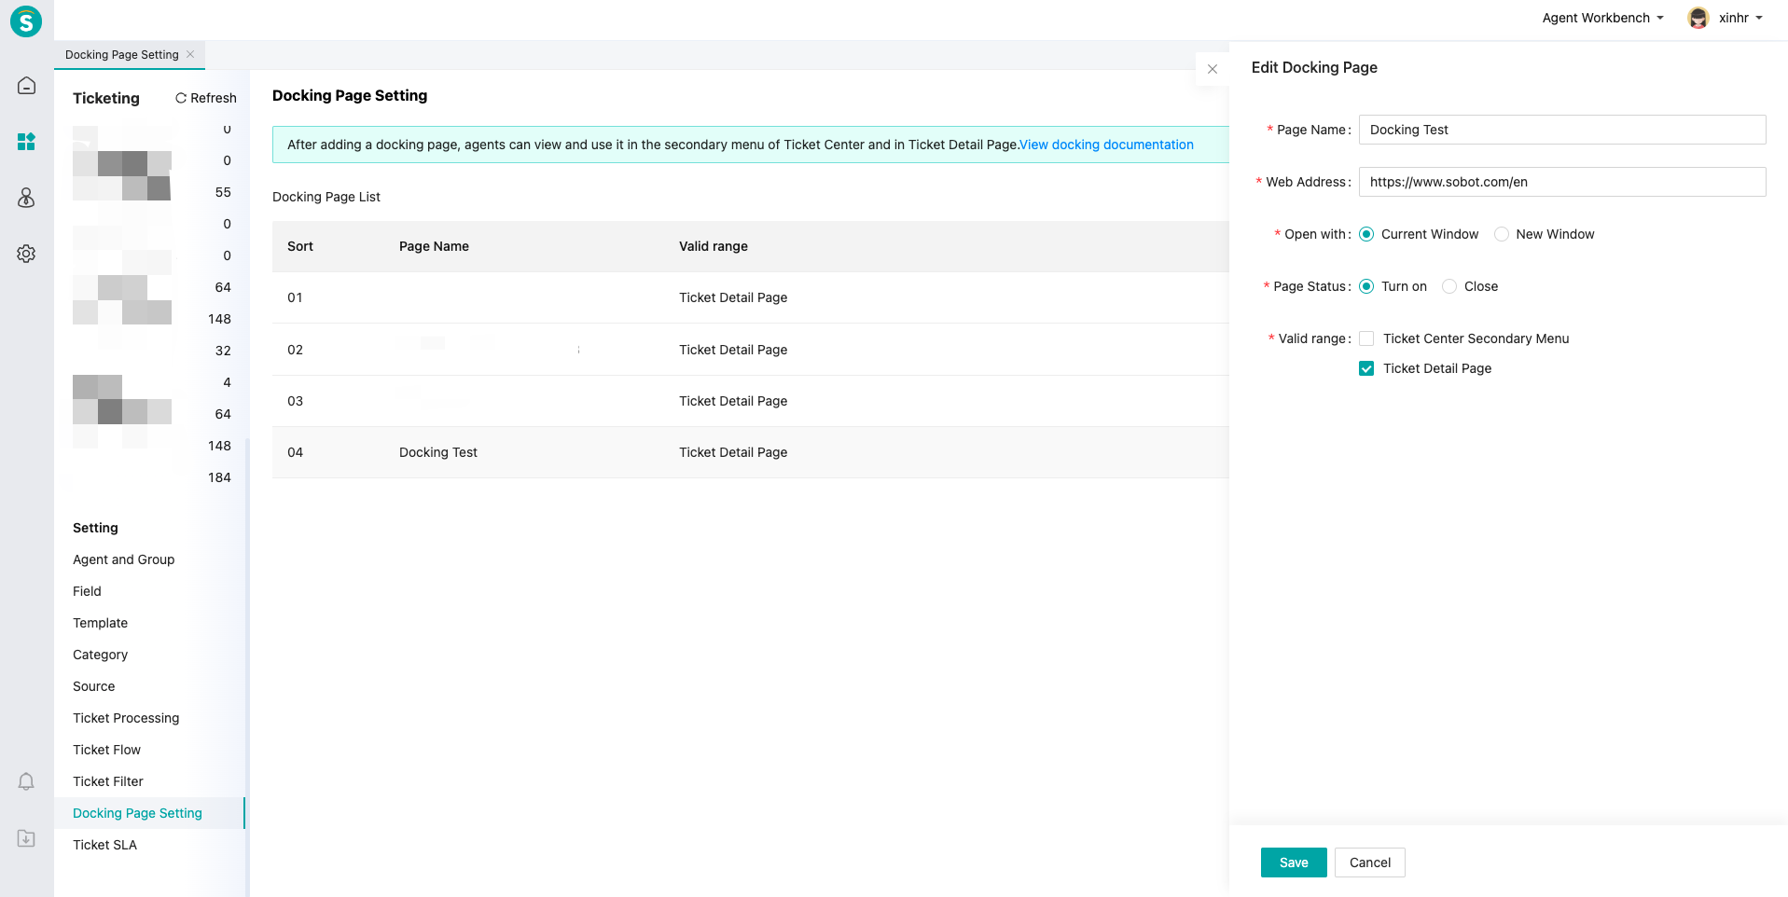This screenshot has height=897, width=1788.
Task: Open Ticket Filter setting
Action: [x=108, y=781]
